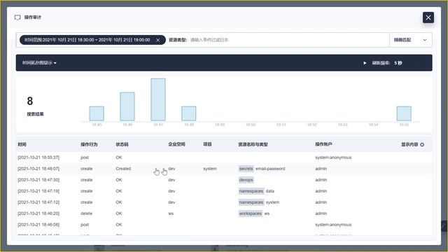This screenshot has height=252, width=448.
Task: Open log entry at 2021-10-21 18:46:08
Action: pos(224,225)
